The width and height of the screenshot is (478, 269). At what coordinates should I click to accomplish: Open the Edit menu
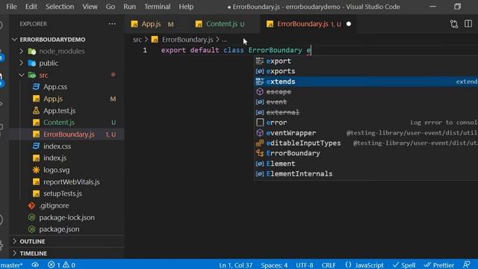(31, 7)
